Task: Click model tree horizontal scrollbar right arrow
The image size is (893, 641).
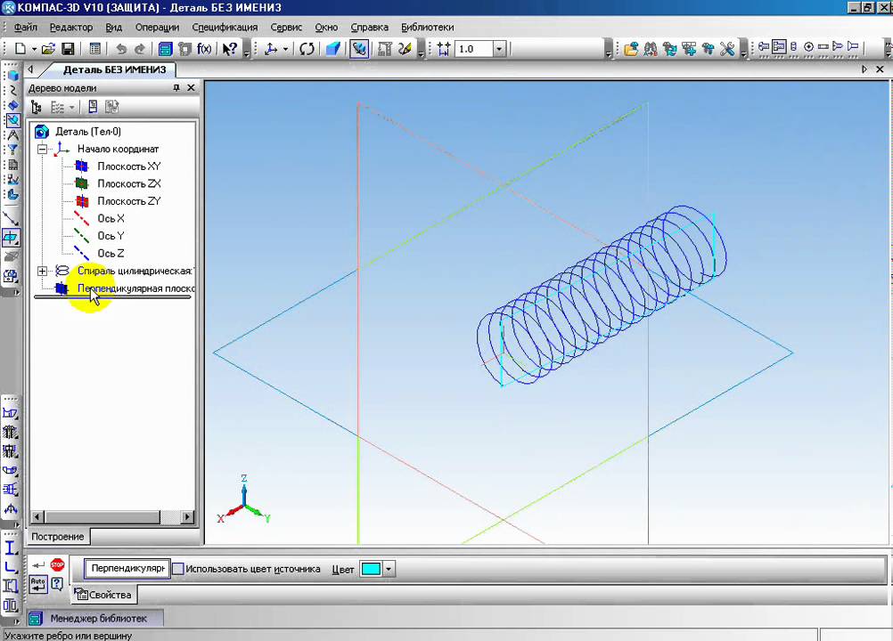Action: pos(187,517)
